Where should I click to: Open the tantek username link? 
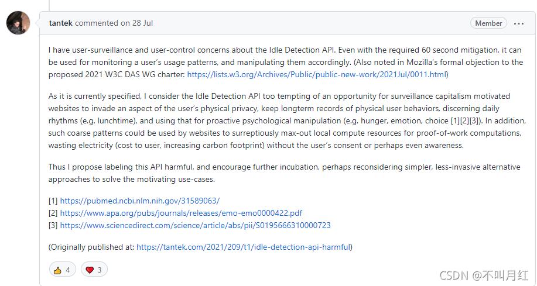pos(61,23)
